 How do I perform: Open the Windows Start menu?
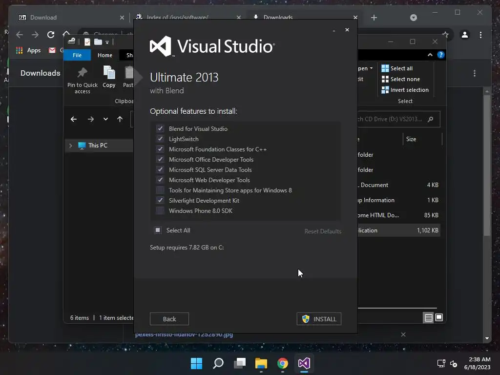coord(196,363)
